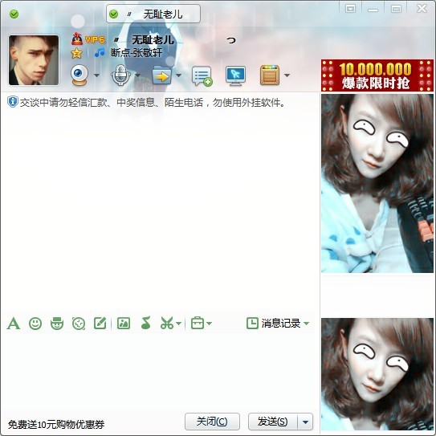Create discussion group with chat-plus icon
Image resolution: width=436 pixels, height=436 pixels.
pos(202,75)
